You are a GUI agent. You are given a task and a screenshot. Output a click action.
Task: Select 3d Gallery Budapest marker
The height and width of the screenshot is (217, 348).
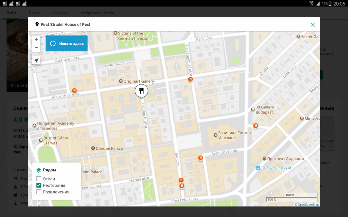click(x=253, y=110)
